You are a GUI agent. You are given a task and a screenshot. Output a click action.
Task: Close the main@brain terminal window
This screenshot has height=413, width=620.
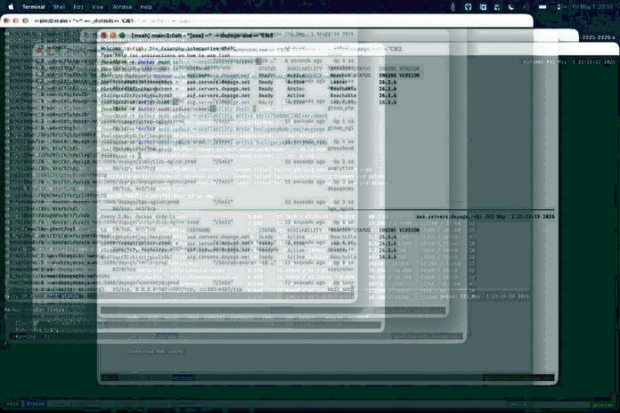pos(7,20)
